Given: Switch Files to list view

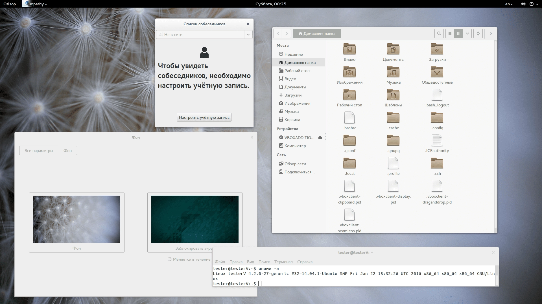Looking at the screenshot, I should point(450,33).
